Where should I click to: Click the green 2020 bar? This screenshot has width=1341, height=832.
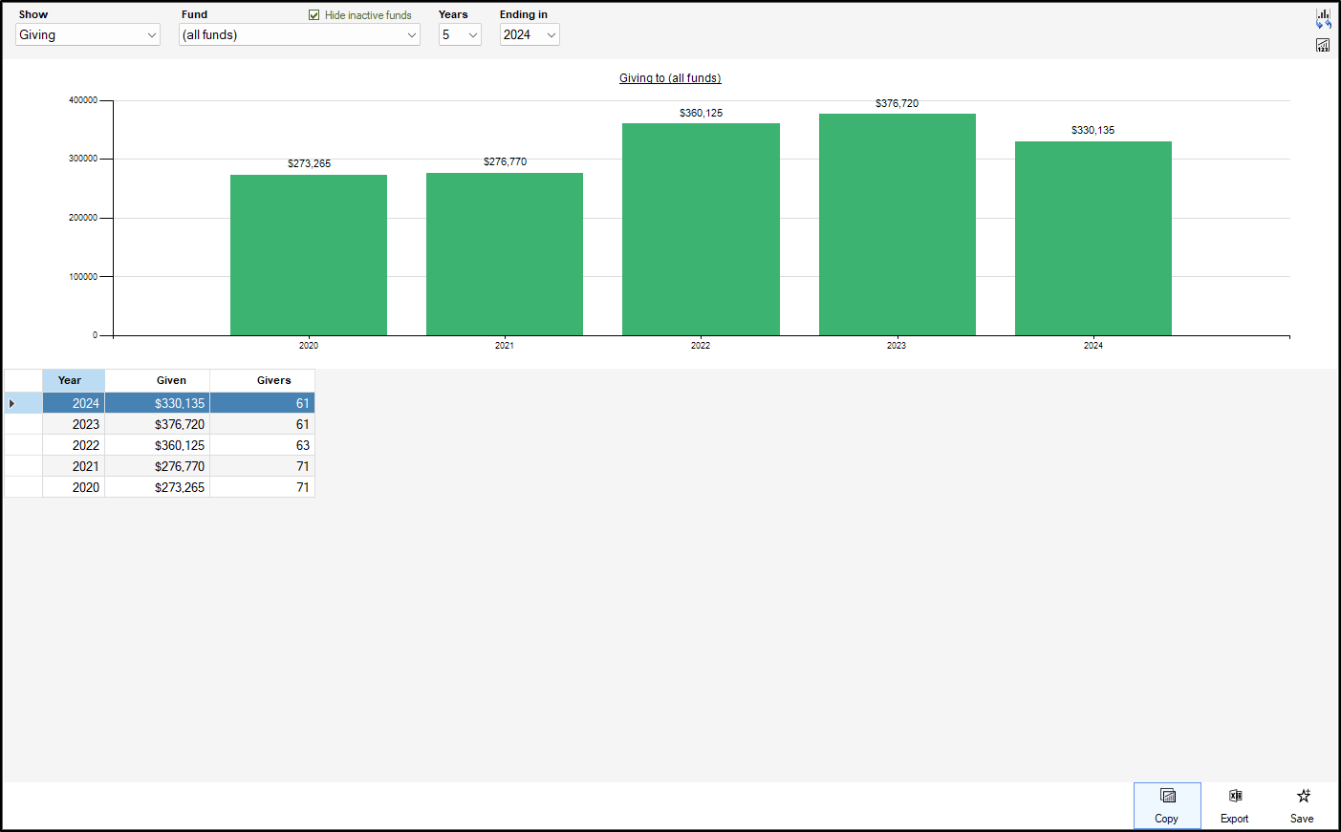(x=308, y=255)
